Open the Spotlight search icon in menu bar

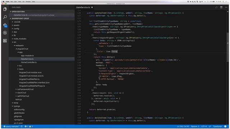[223, 1]
